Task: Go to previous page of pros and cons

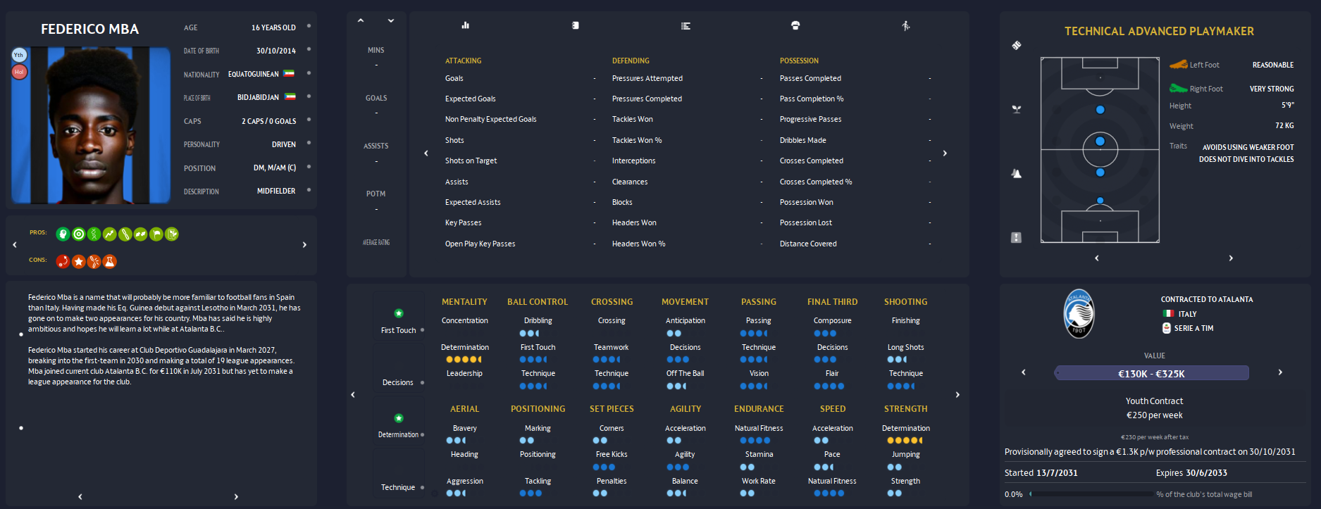Action: [x=15, y=245]
